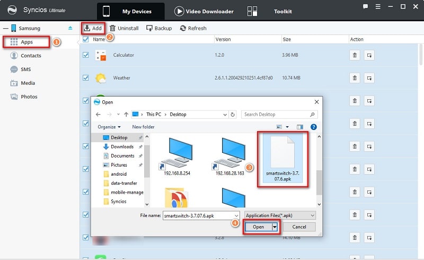Screen dimensions: 424x260
Task: Expand the address path dropdown
Action: [x=225, y=115]
